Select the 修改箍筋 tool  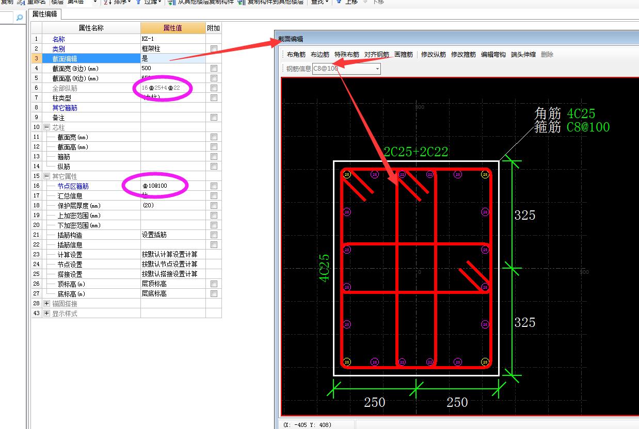464,54
